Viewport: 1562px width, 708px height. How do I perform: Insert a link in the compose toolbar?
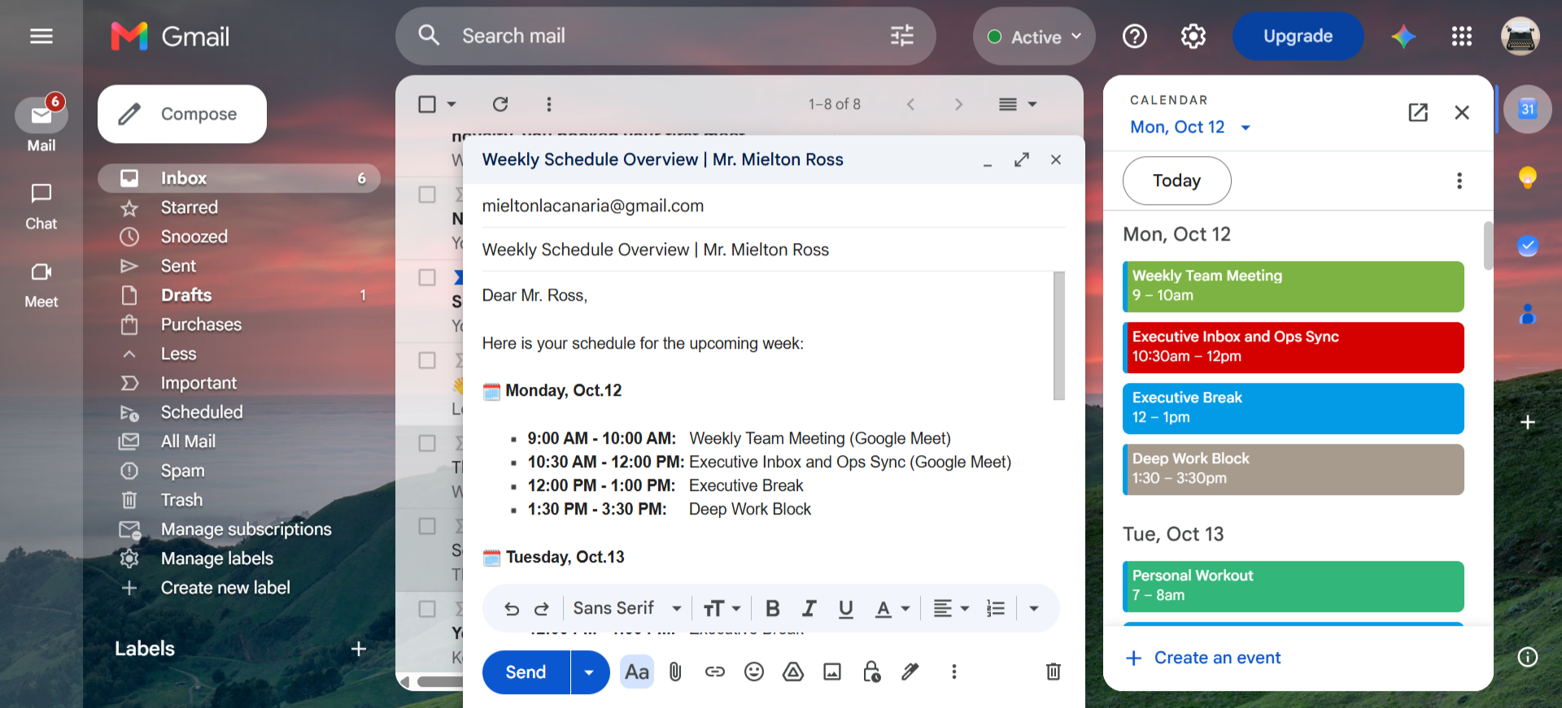pos(714,671)
